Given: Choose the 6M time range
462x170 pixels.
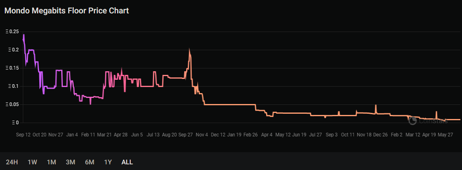Looking at the screenshot, I should click(x=90, y=162).
